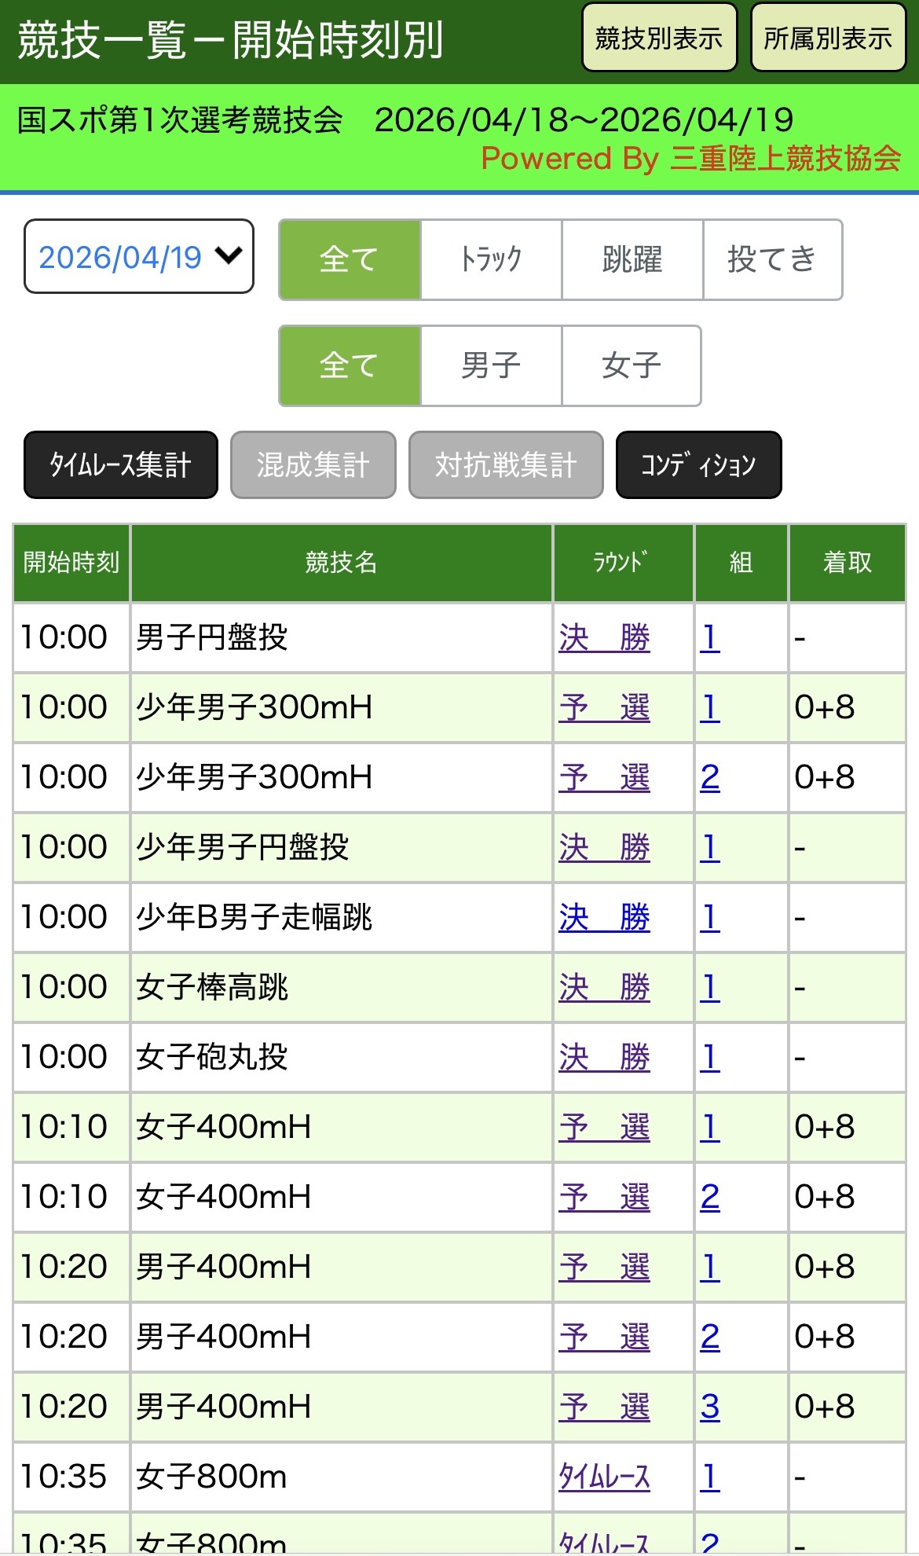Open the コンディション button
The width and height of the screenshot is (919, 1556).
[x=698, y=464]
